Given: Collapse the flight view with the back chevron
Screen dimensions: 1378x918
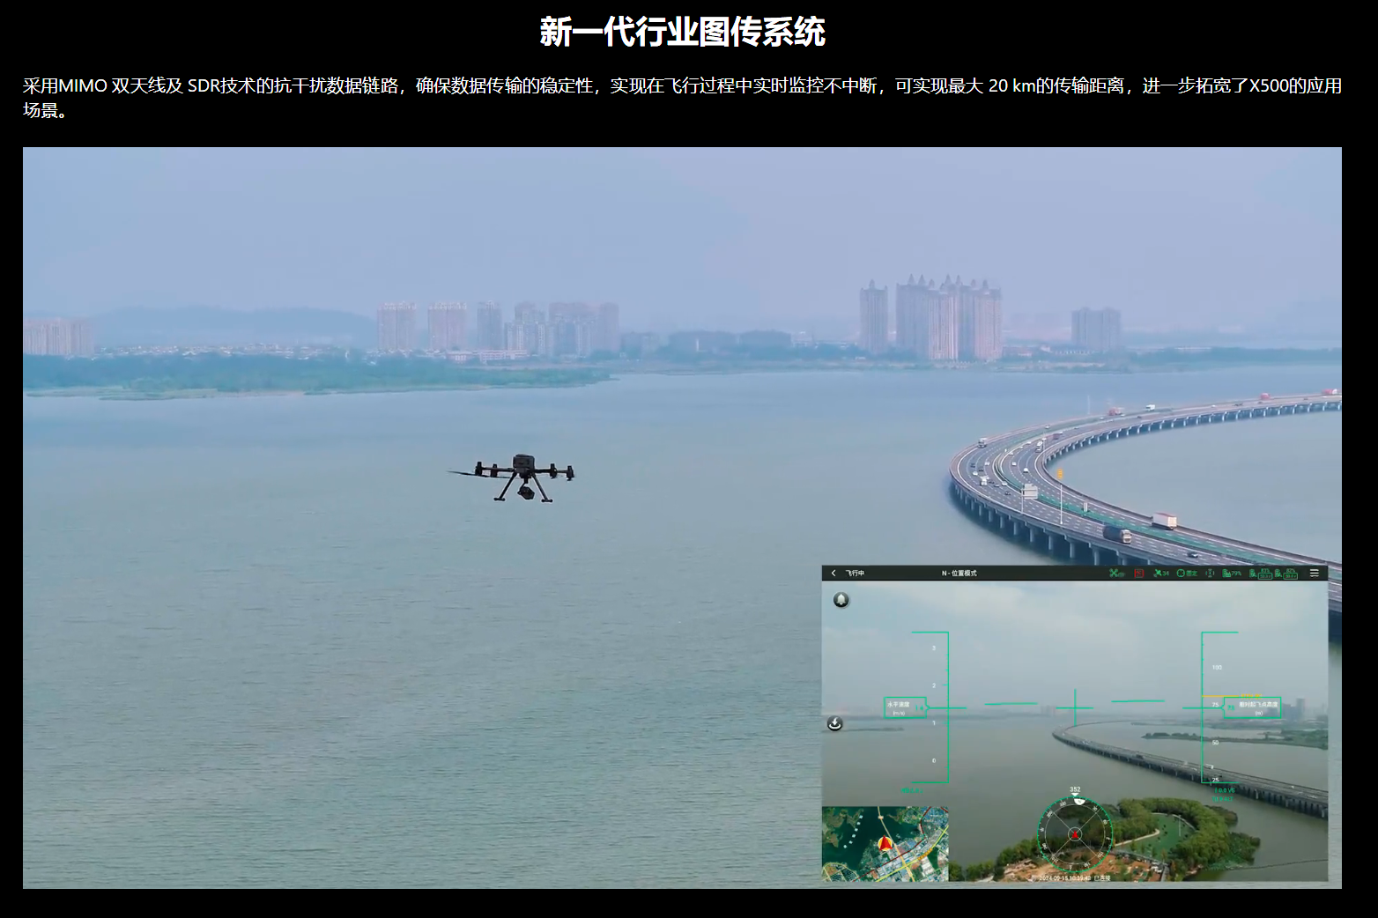Looking at the screenshot, I should pyautogui.click(x=833, y=573).
